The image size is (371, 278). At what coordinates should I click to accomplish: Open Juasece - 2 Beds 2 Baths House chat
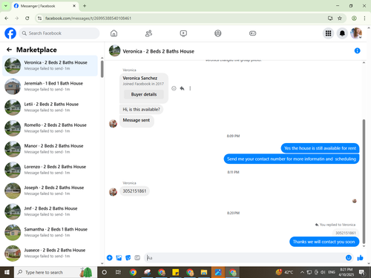(x=50, y=253)
